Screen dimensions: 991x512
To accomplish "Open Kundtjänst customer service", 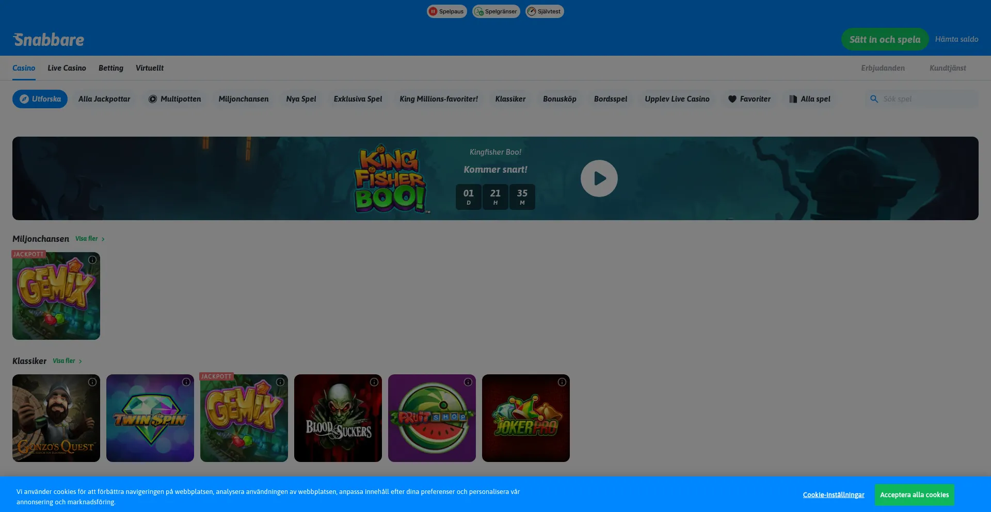I will click(x=948, y=68).
